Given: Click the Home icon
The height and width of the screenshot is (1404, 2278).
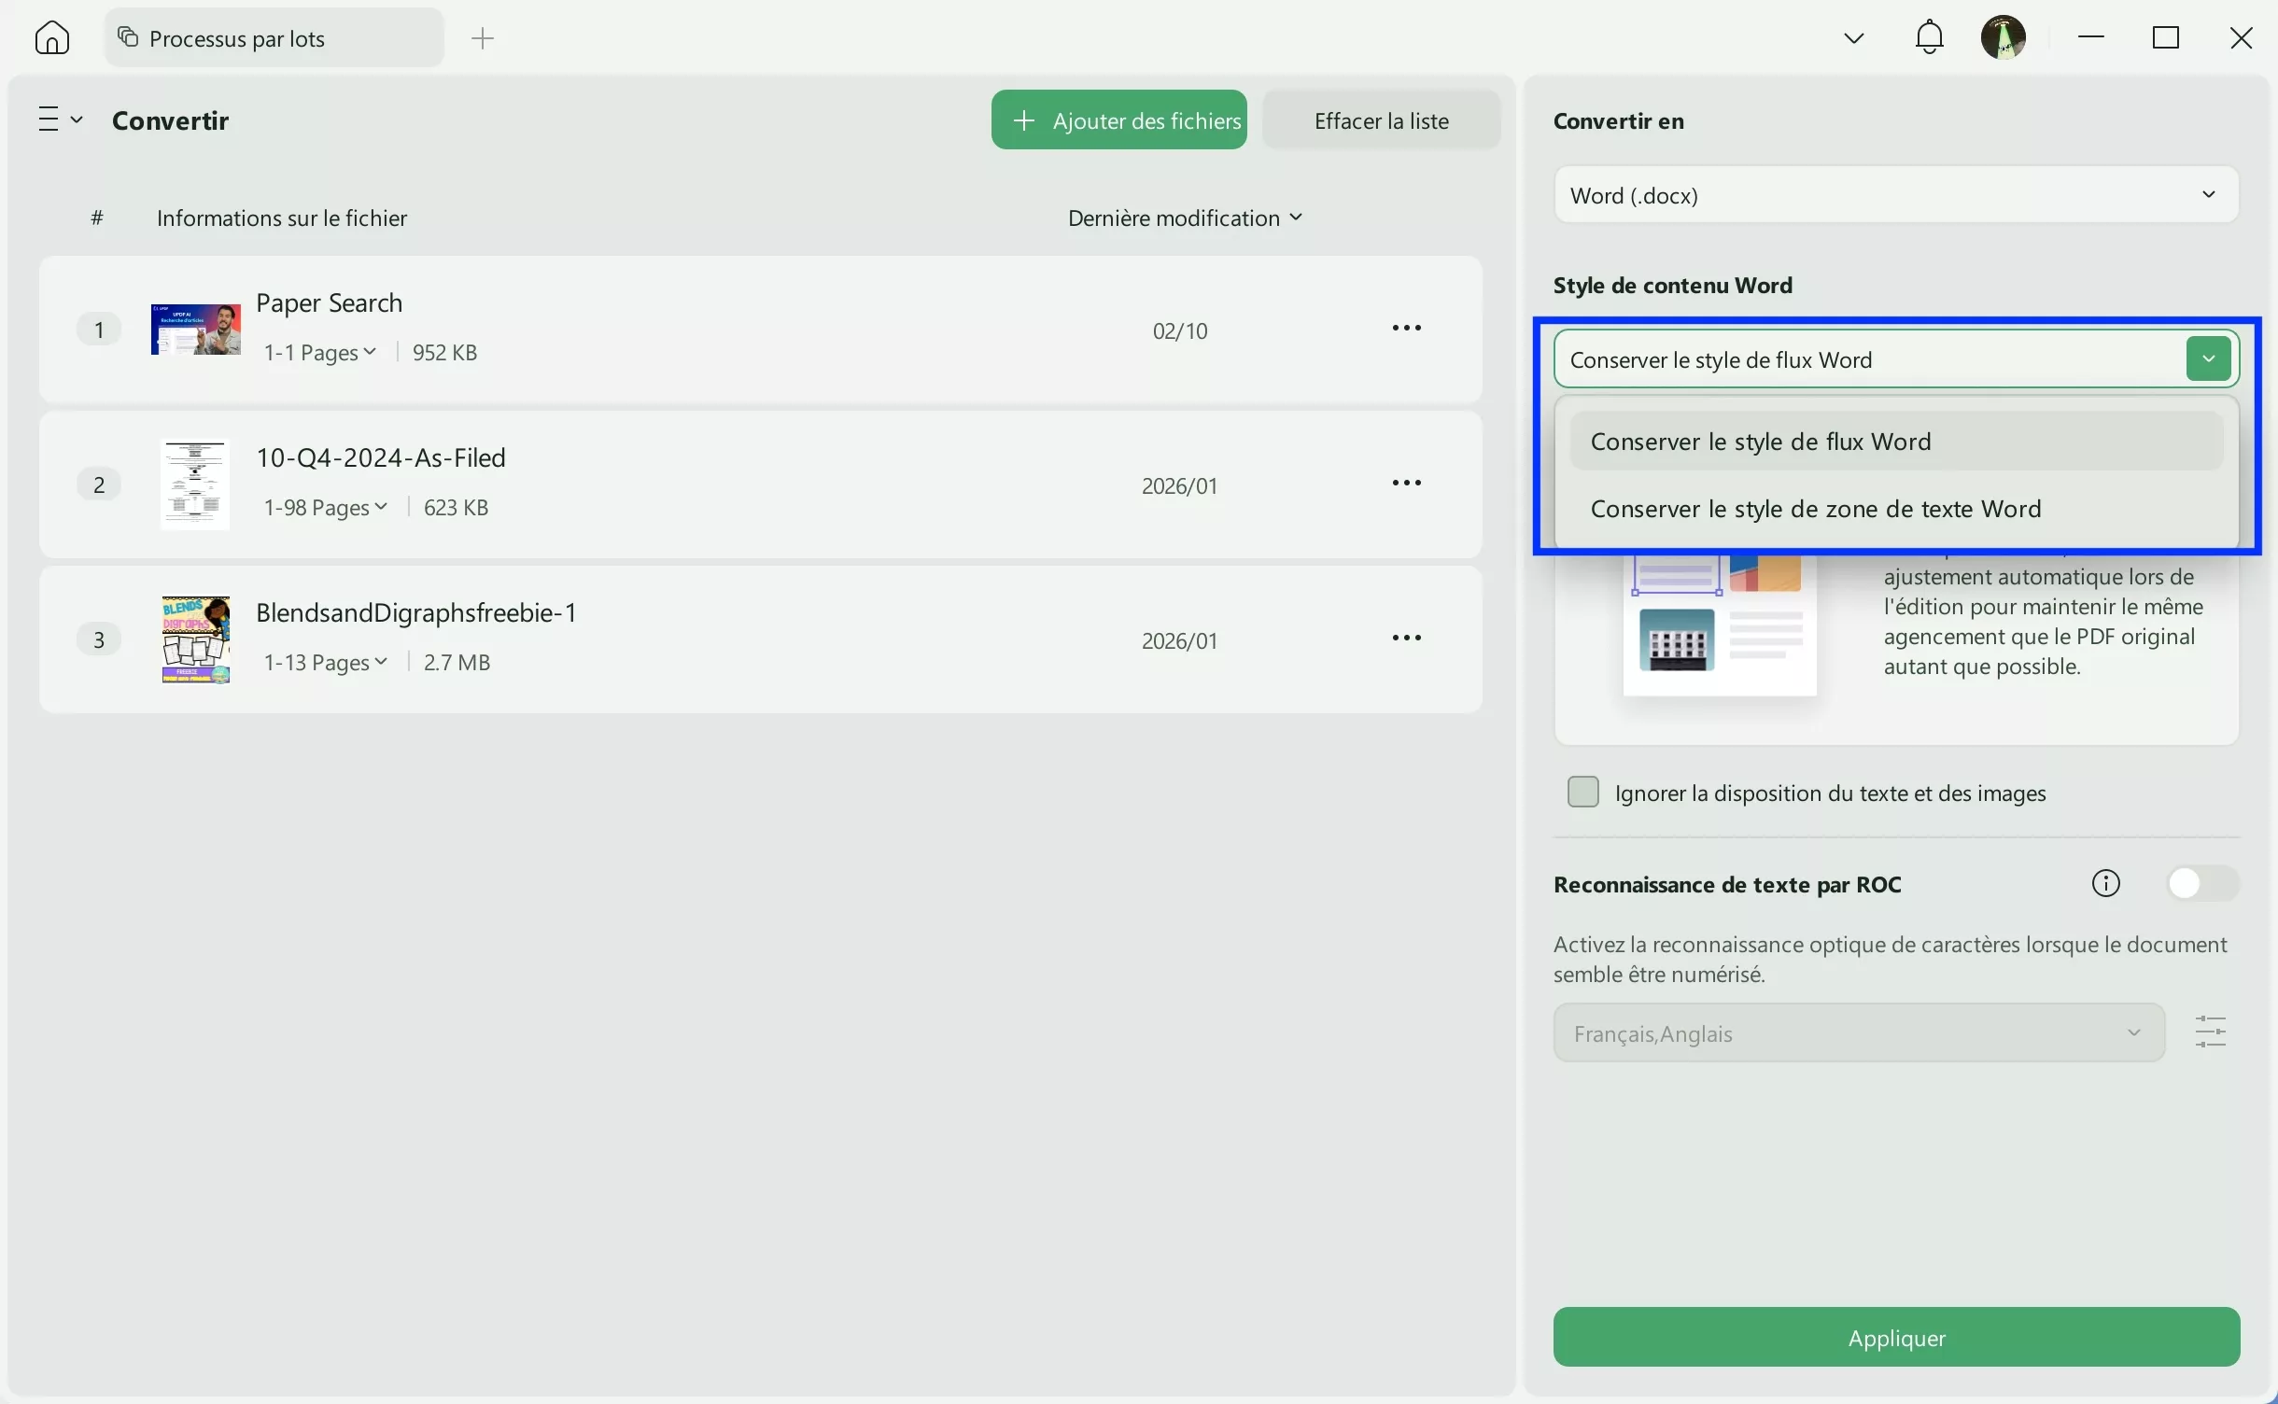Looking at the screenshot, I should 51,36.
